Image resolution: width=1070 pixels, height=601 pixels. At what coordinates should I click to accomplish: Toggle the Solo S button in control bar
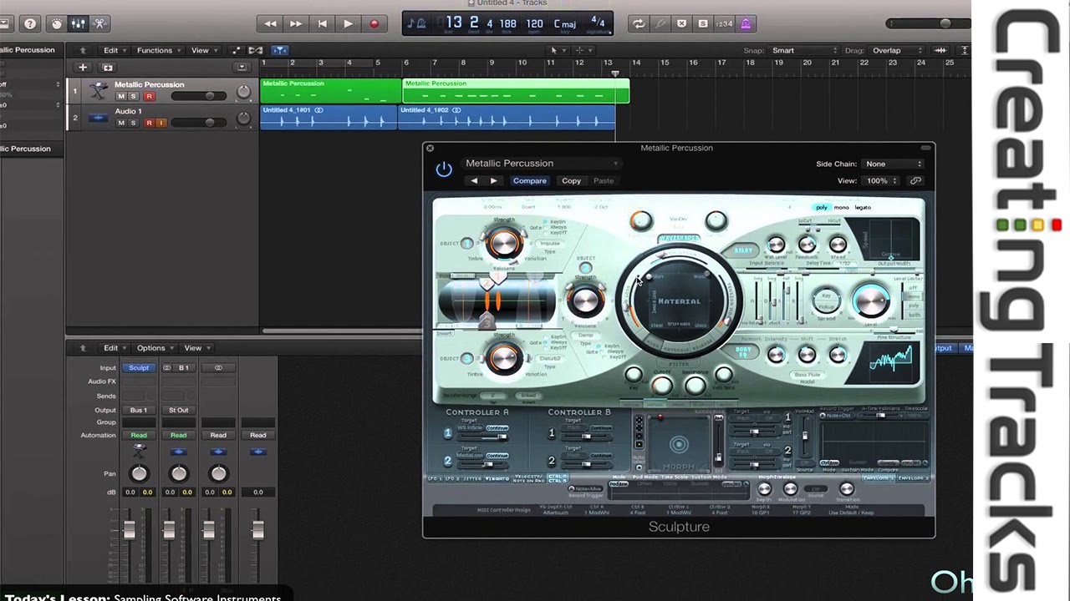pyautogui.click(x=703, y=24)
